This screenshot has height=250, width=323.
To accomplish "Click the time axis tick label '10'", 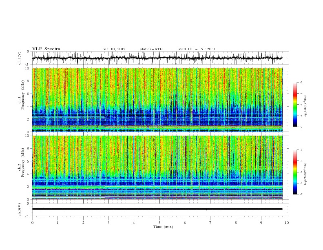I will [x=287, y=223].
